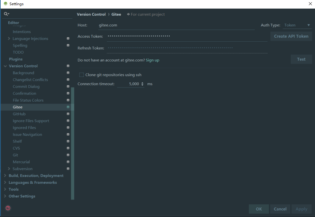Click project-level icon beside CVS

pos(68,148)
